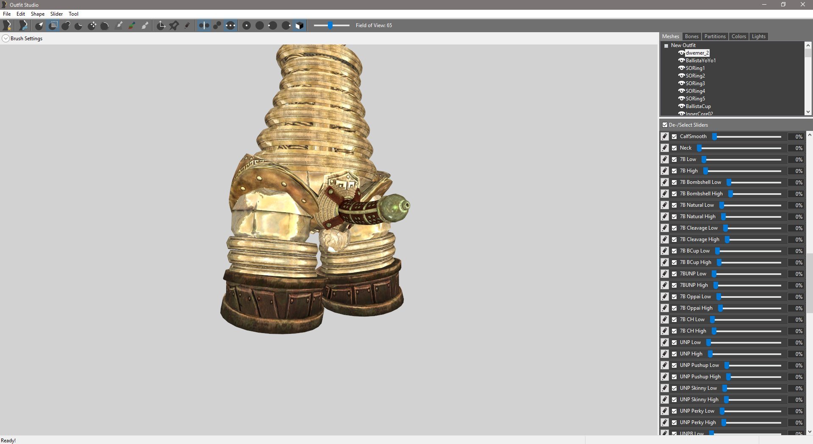The image size is (813, 444).
Task: Toggle the Perspective cube view
Action: (x=300, y=25)
